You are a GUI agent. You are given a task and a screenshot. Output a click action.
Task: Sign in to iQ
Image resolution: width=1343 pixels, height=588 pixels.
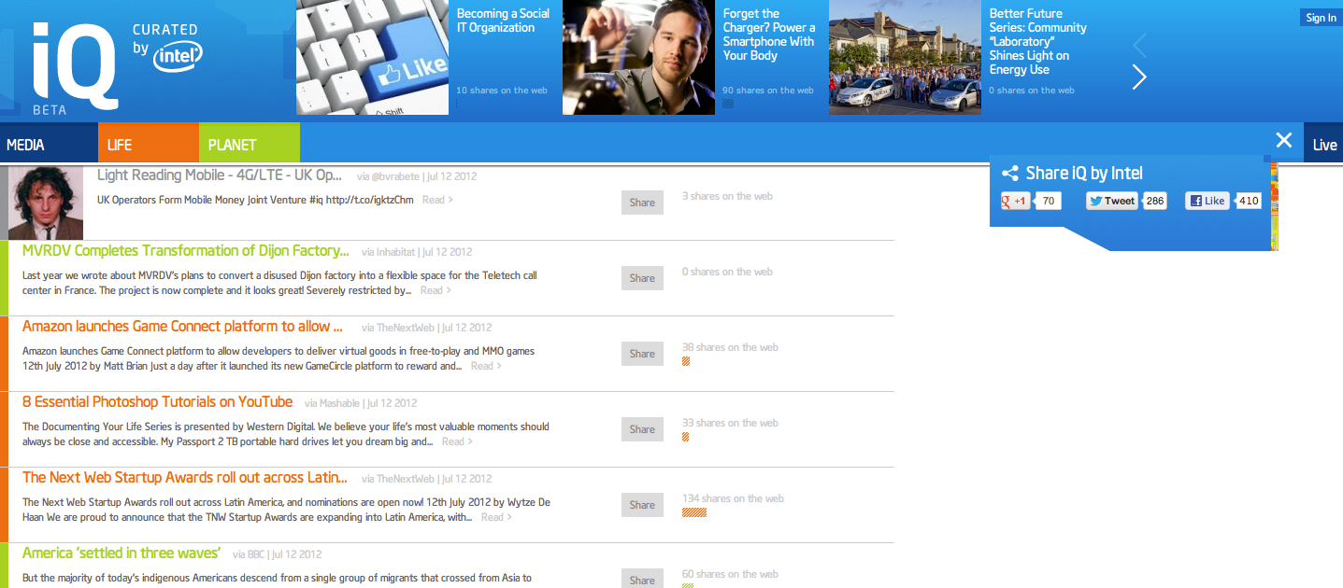tap(1321, 18)
